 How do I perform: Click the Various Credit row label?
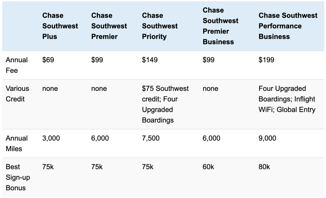pos(17,94)
